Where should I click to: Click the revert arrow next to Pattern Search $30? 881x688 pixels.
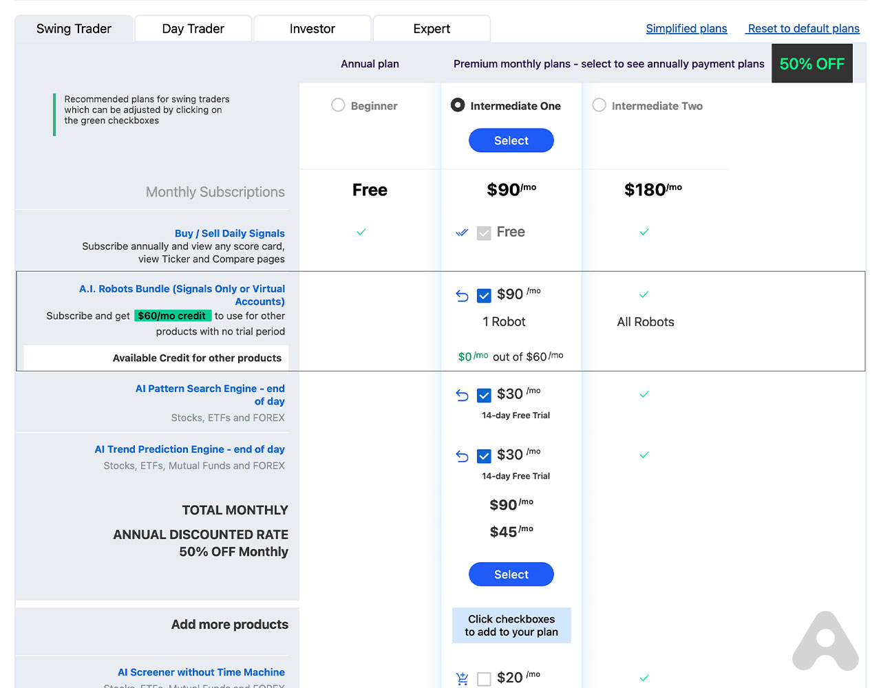pos(462,395)
